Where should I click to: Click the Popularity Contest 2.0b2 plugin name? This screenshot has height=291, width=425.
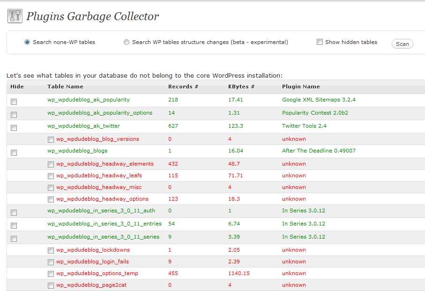(x=315, y=113)
